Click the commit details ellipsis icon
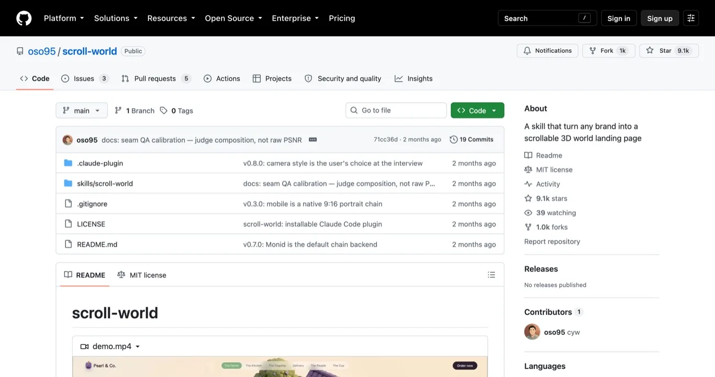Screen dimensions: 715x377 [313, 140]
